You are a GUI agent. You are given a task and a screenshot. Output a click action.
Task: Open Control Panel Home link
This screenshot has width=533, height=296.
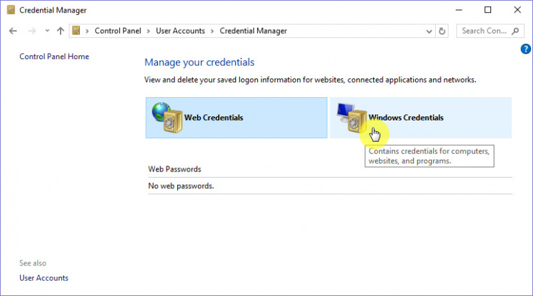click(54, 57)
